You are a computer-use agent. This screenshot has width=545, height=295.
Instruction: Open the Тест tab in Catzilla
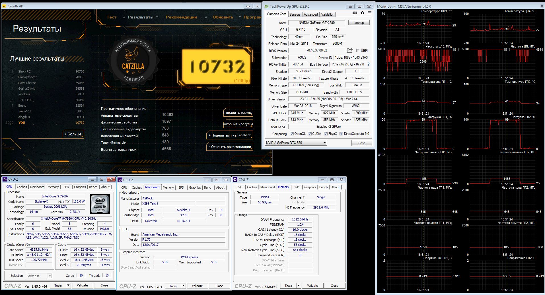coord(112,17)
